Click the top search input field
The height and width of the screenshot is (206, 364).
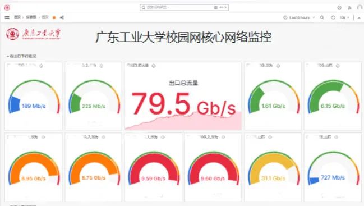(x=184, y=8)
